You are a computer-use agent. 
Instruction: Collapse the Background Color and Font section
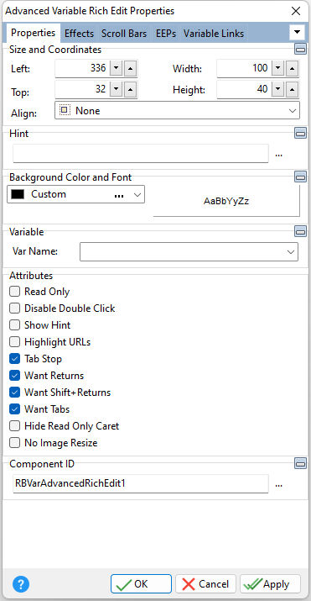coord(300,177)
